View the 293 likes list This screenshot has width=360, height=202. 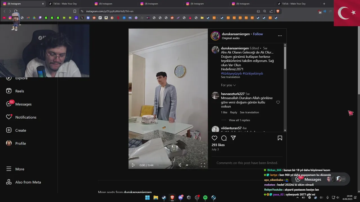[218, 145]
